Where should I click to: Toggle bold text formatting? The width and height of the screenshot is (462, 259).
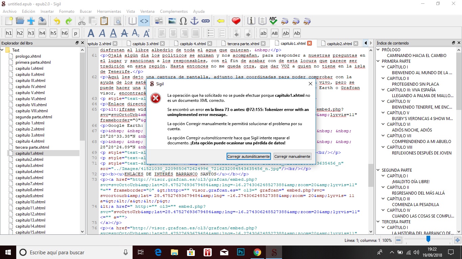pos(91,33)
